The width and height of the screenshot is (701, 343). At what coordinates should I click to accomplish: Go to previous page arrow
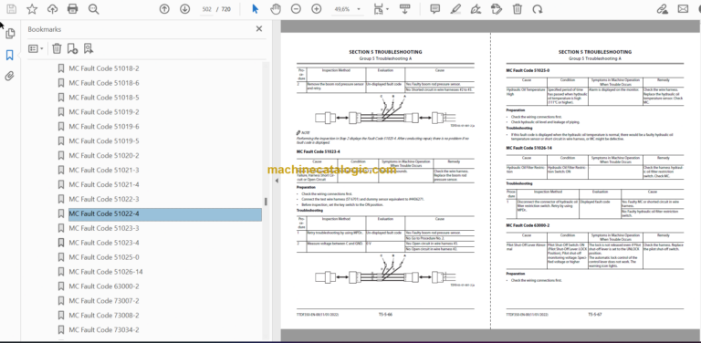(x=164, y=9)
